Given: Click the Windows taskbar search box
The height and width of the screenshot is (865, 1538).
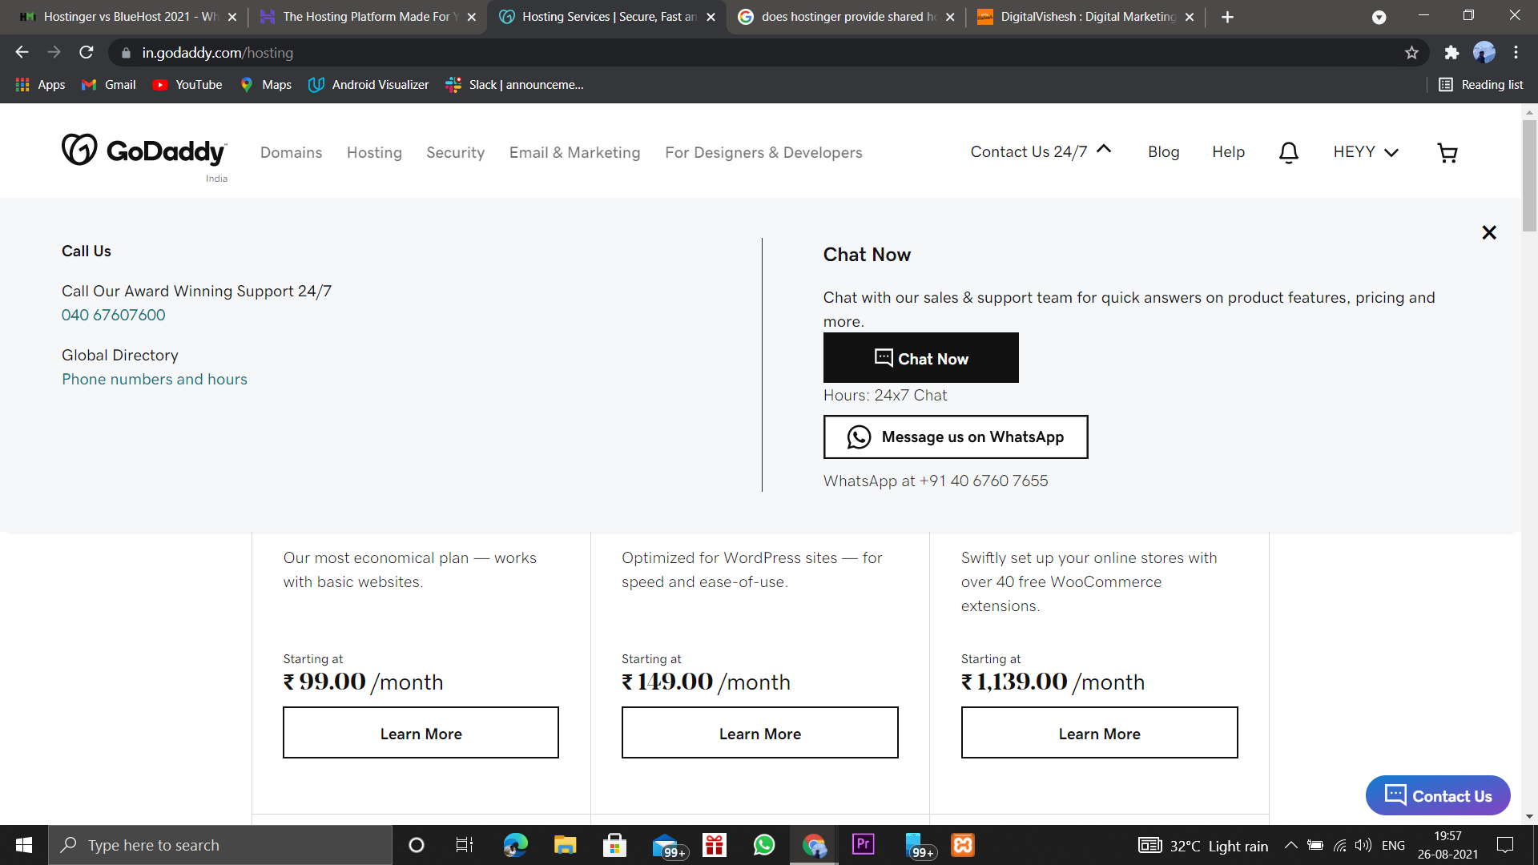Looking at the screenshot, I should pyautogui.click(x=220, y=845).
